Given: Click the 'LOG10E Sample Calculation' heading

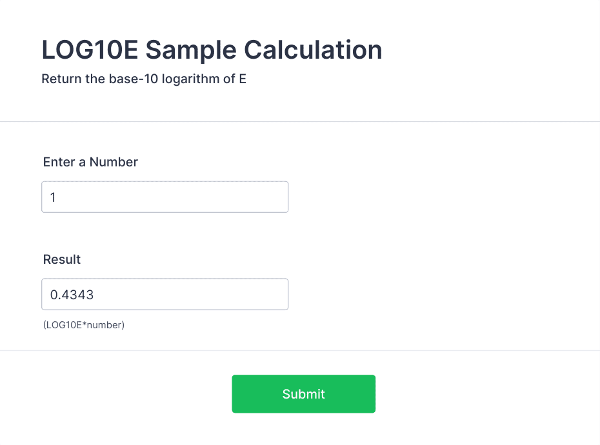Looking at the screenshot, I should 212,50.
